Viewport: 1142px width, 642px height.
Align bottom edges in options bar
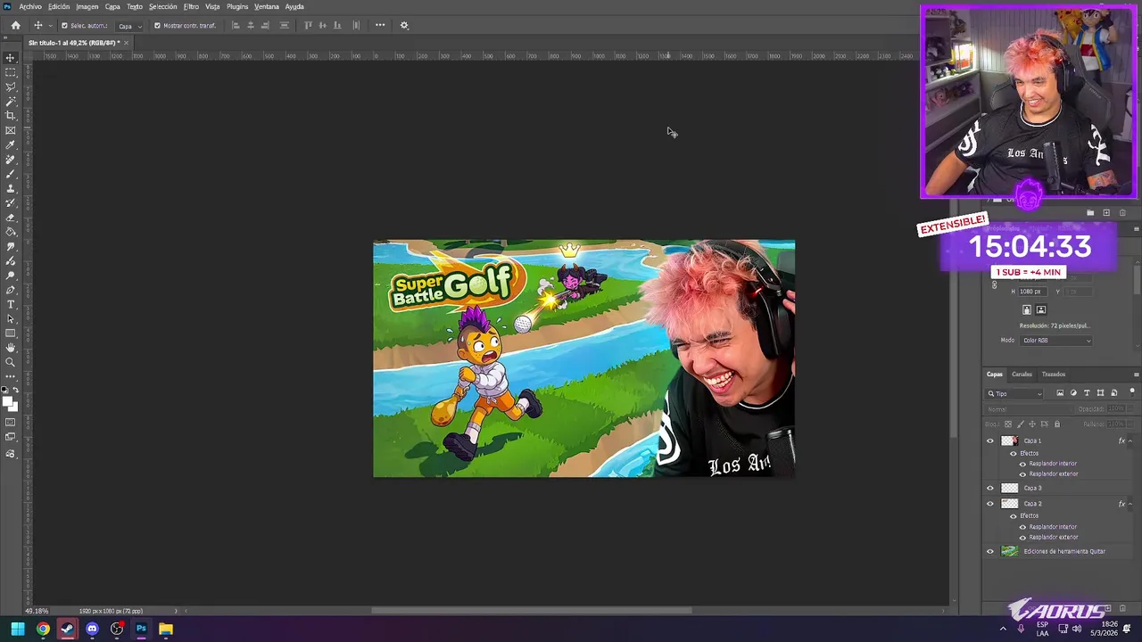[337, 25]
